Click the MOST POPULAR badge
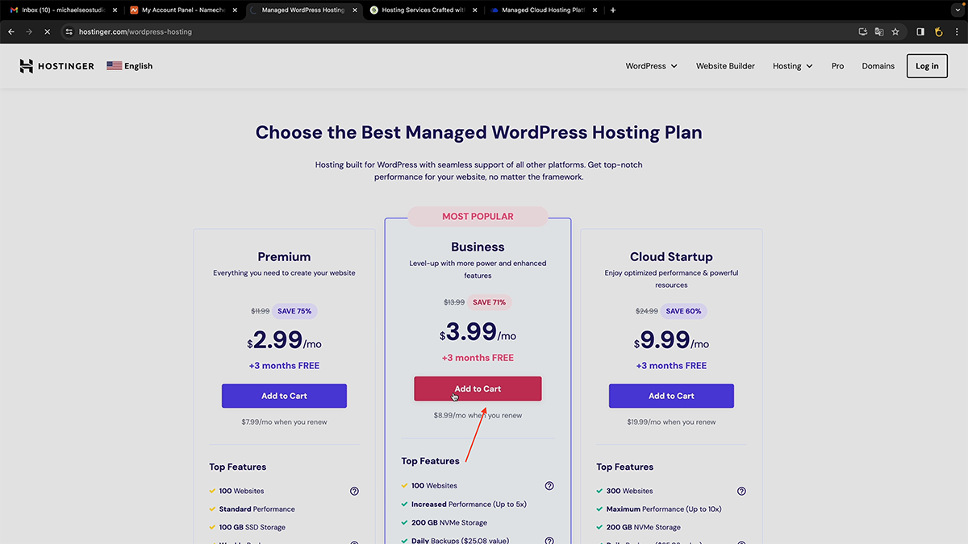 tap(478, 216)
